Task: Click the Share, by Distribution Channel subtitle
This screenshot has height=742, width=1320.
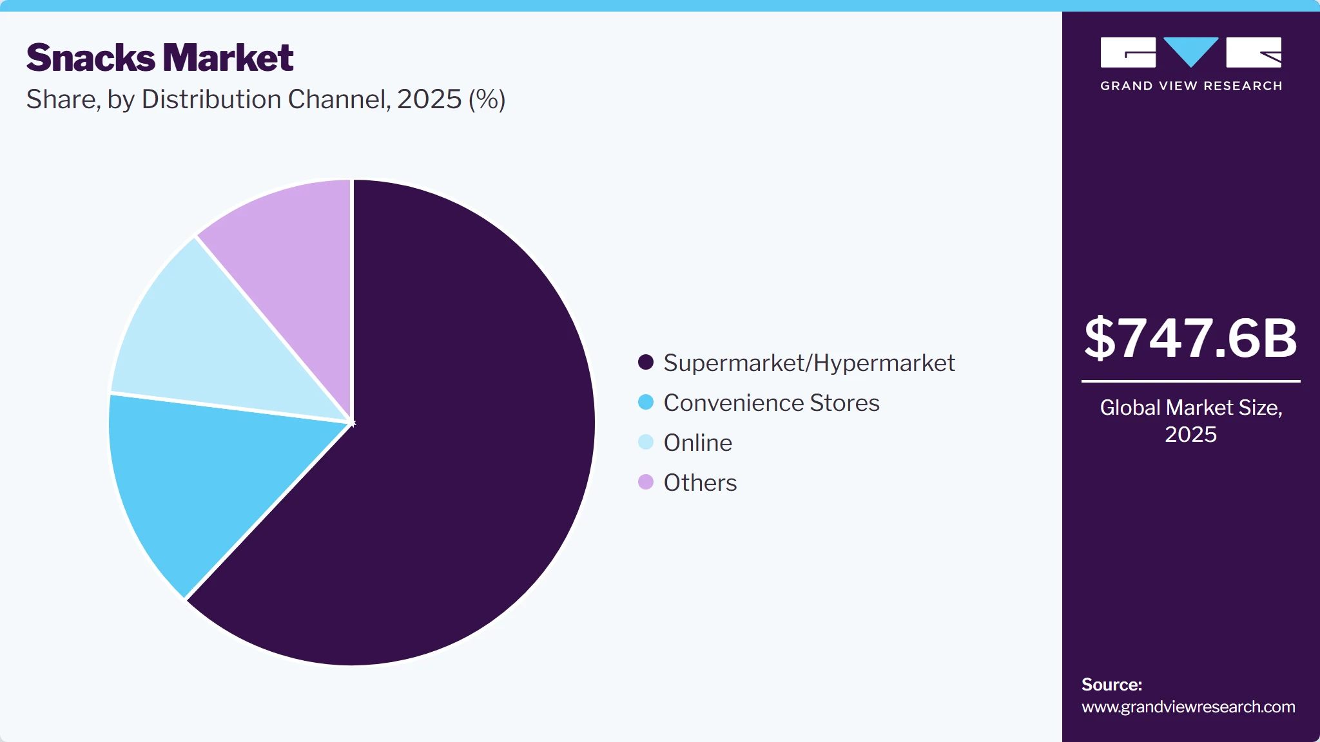Action: [x=266, y=99]
